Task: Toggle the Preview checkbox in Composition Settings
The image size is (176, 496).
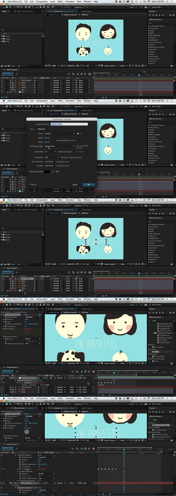Action: (29, 184)
